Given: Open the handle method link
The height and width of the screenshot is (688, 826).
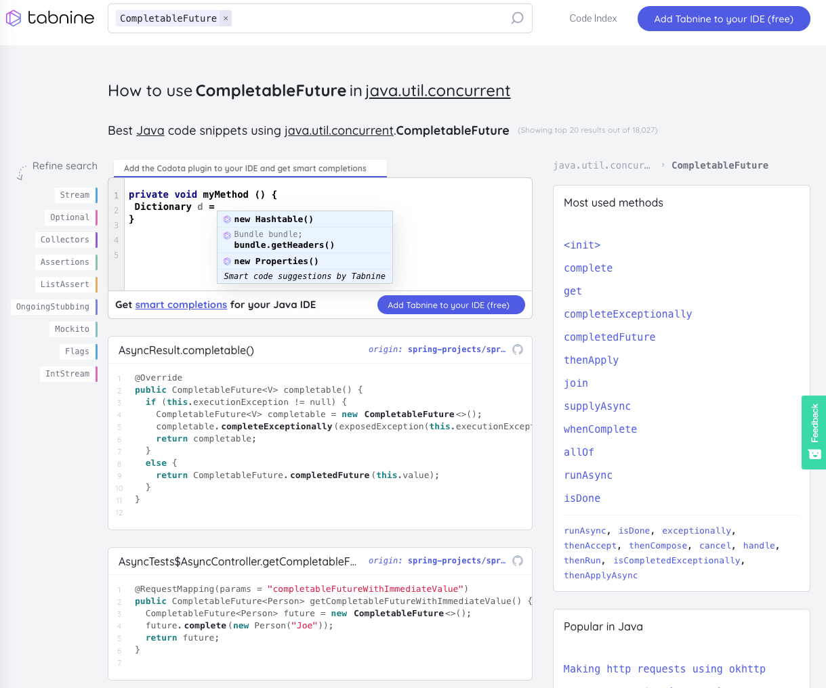Looking at the screenshot, I should 759,546.
